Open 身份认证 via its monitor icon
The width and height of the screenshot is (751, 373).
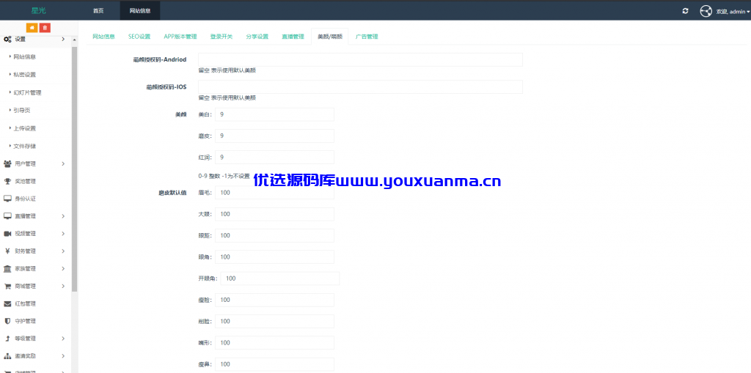[7, 199]
